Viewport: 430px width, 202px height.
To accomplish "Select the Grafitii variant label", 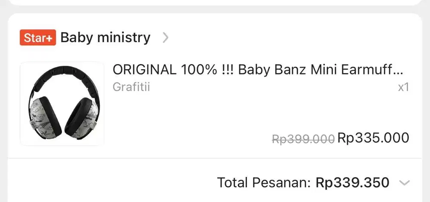I will click(x=131, y=87).
